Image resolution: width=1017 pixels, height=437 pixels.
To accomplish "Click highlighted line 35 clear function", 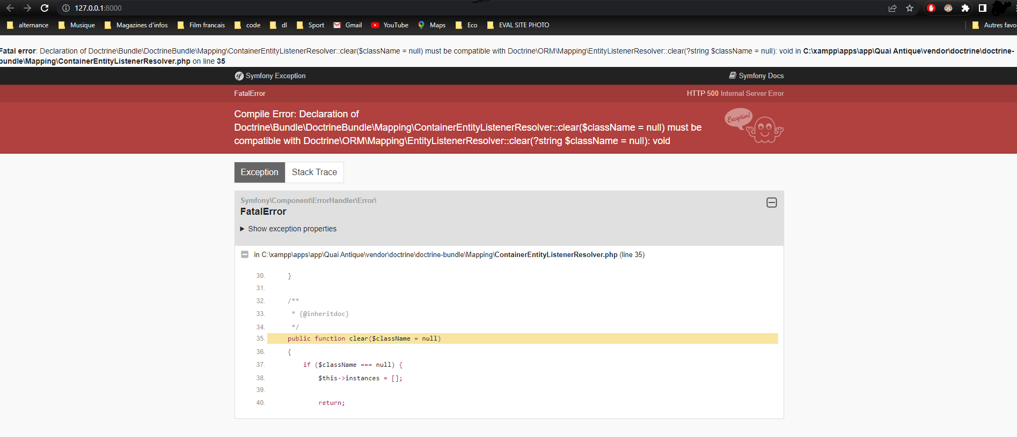I will (523, 338).
